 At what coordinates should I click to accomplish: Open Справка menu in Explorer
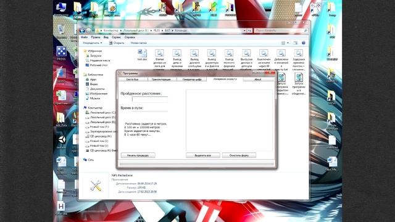tap(130, 37)
